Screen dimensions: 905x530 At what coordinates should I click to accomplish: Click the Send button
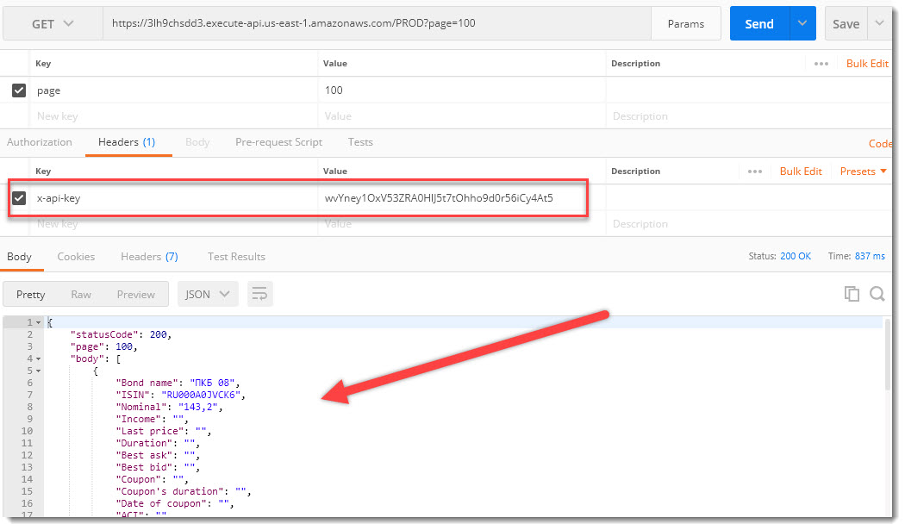pos(758,23)
